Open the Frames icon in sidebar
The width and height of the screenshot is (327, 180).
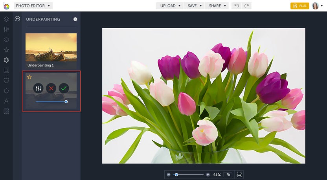tap(6, 70)
